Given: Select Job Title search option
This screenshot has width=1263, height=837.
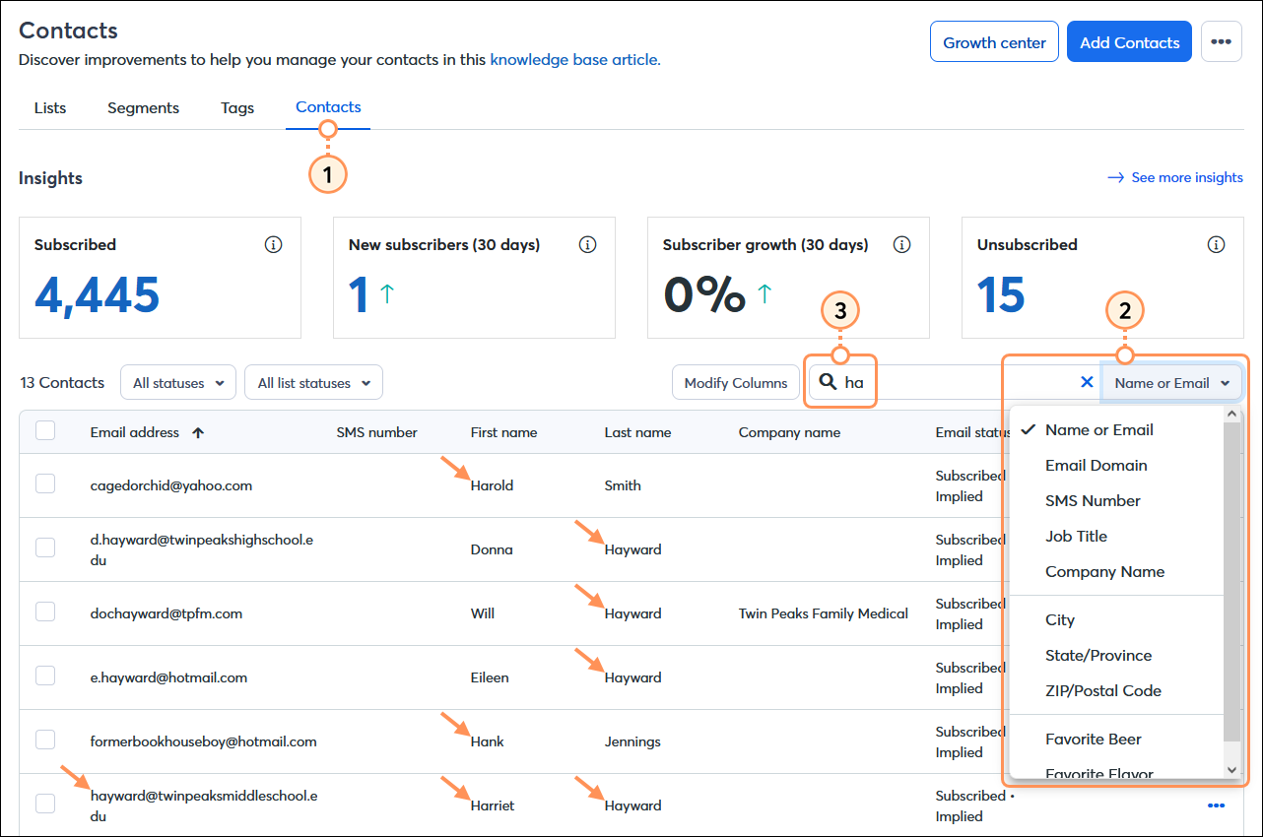Looking at the screenshot, I should pyautogui.click(x=1117, y=536).
